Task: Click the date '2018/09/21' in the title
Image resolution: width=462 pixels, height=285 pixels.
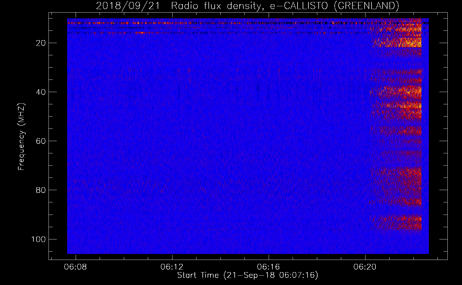Action: [128, 6]
